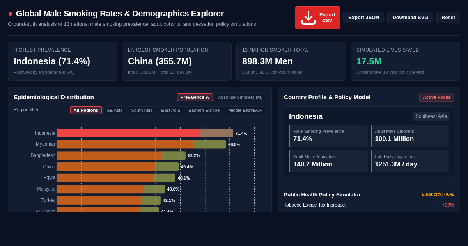Click the Male Smoking Prevalence 71.4% tile

(x=328, y=136)
